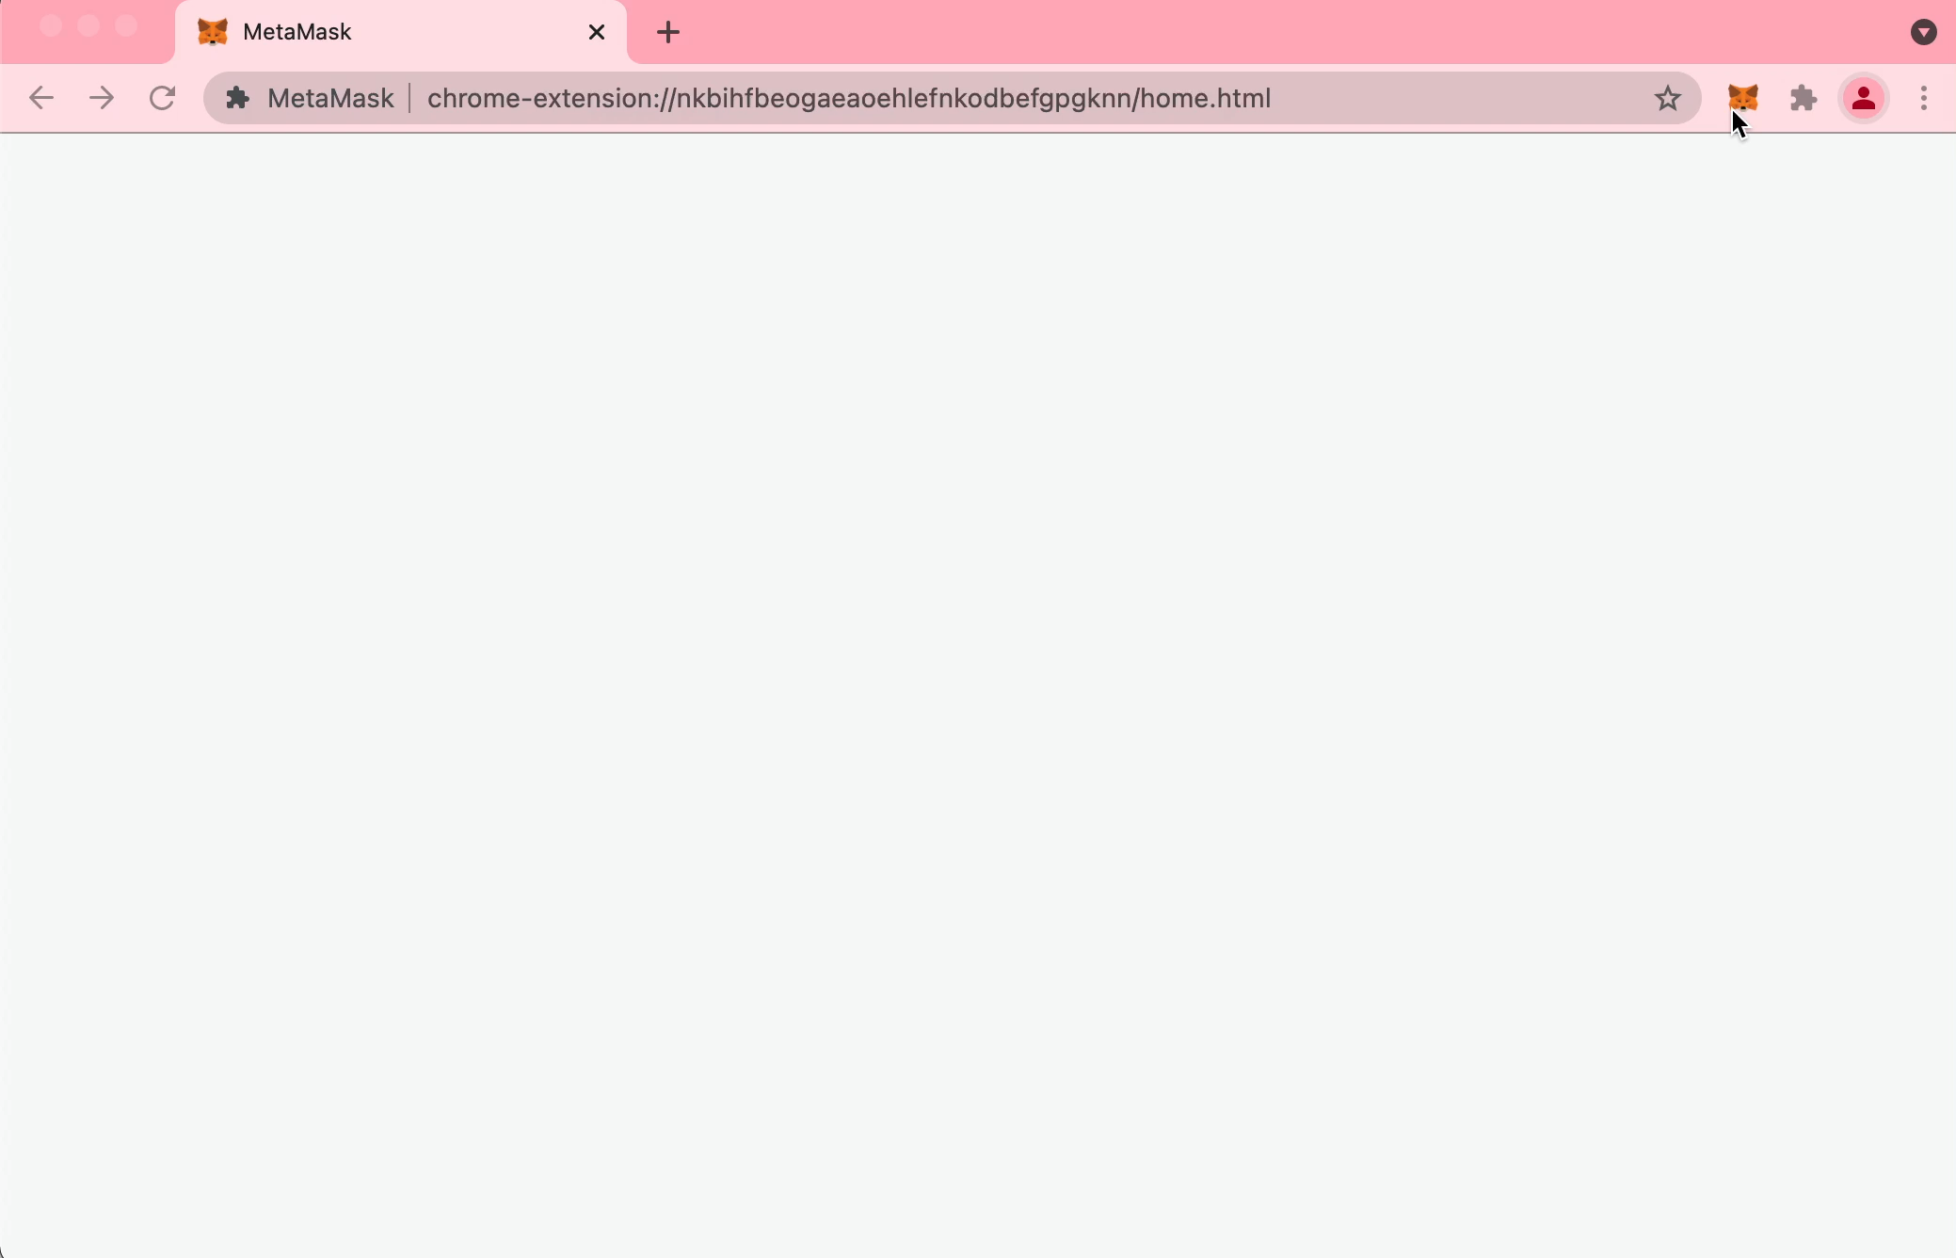Click the fox favicon on the MetaMask tab
This screenshot has height=1258, width=1956.
[x=213, y=33]
